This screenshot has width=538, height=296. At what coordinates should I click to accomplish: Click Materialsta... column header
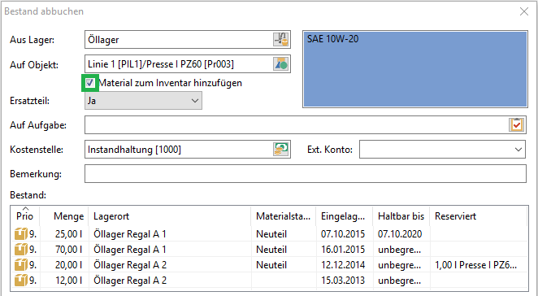283,216
